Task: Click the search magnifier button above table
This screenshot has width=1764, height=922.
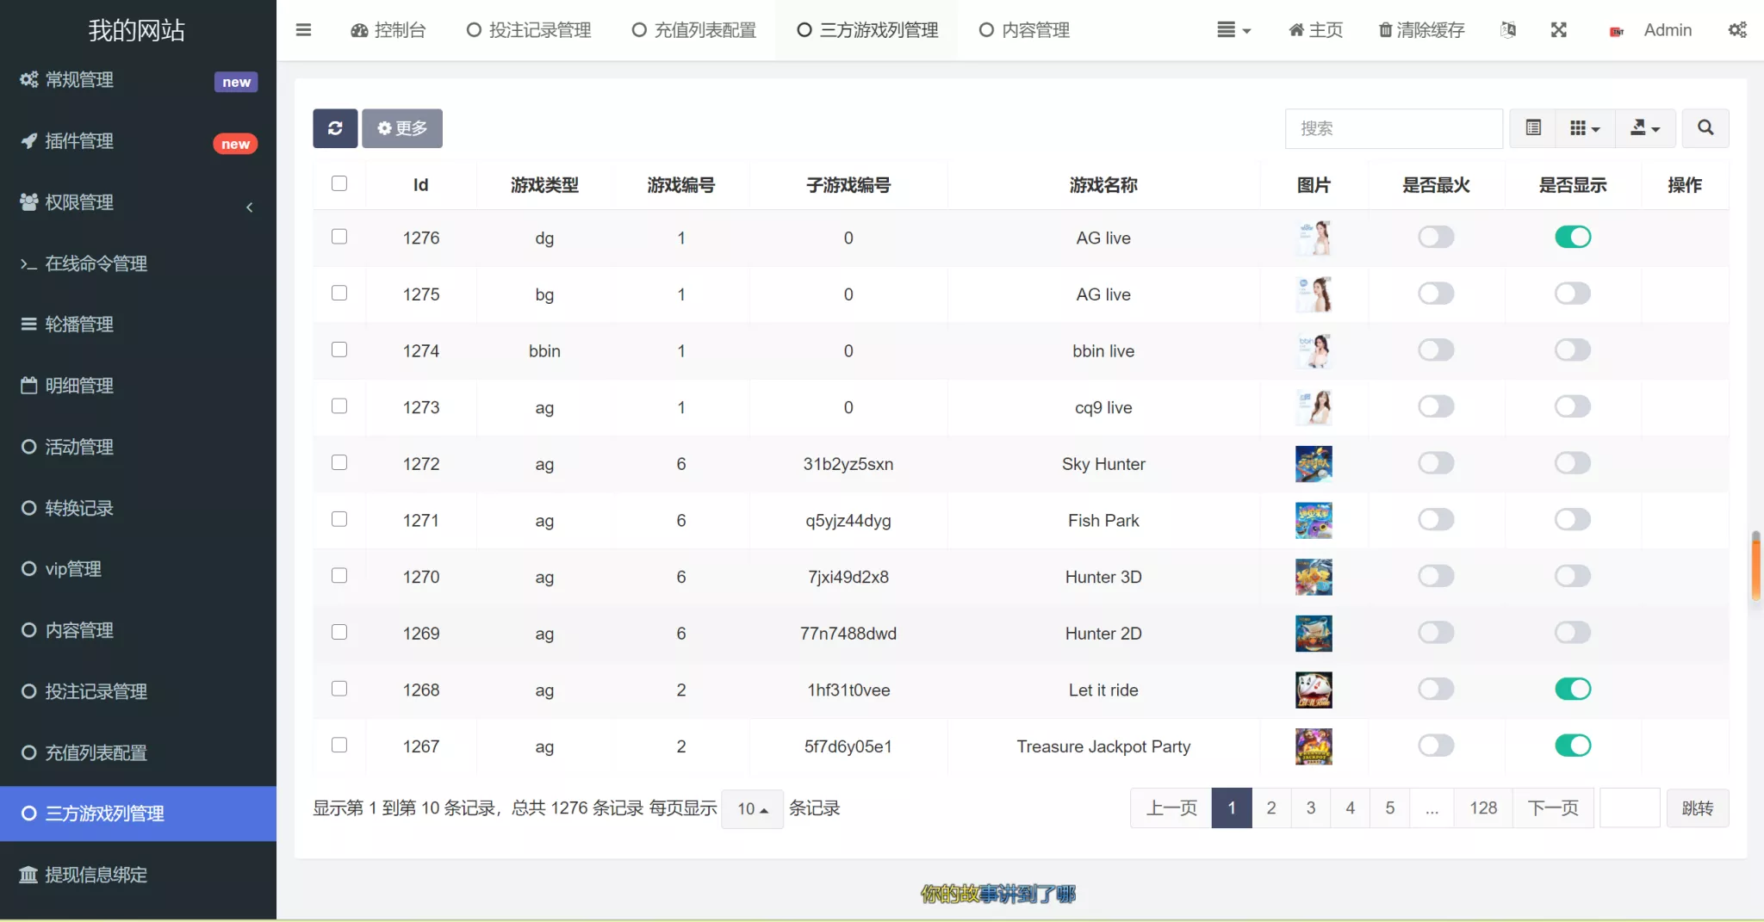Action: pyautogui.click(x=1705, y=127)
